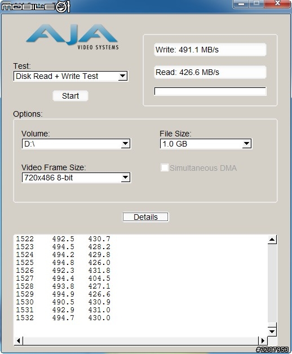Image resolution: width=292 pixels, height=354 pixels.
Task: Select the frame 1528 row
Action: click(x=63, y=286)
